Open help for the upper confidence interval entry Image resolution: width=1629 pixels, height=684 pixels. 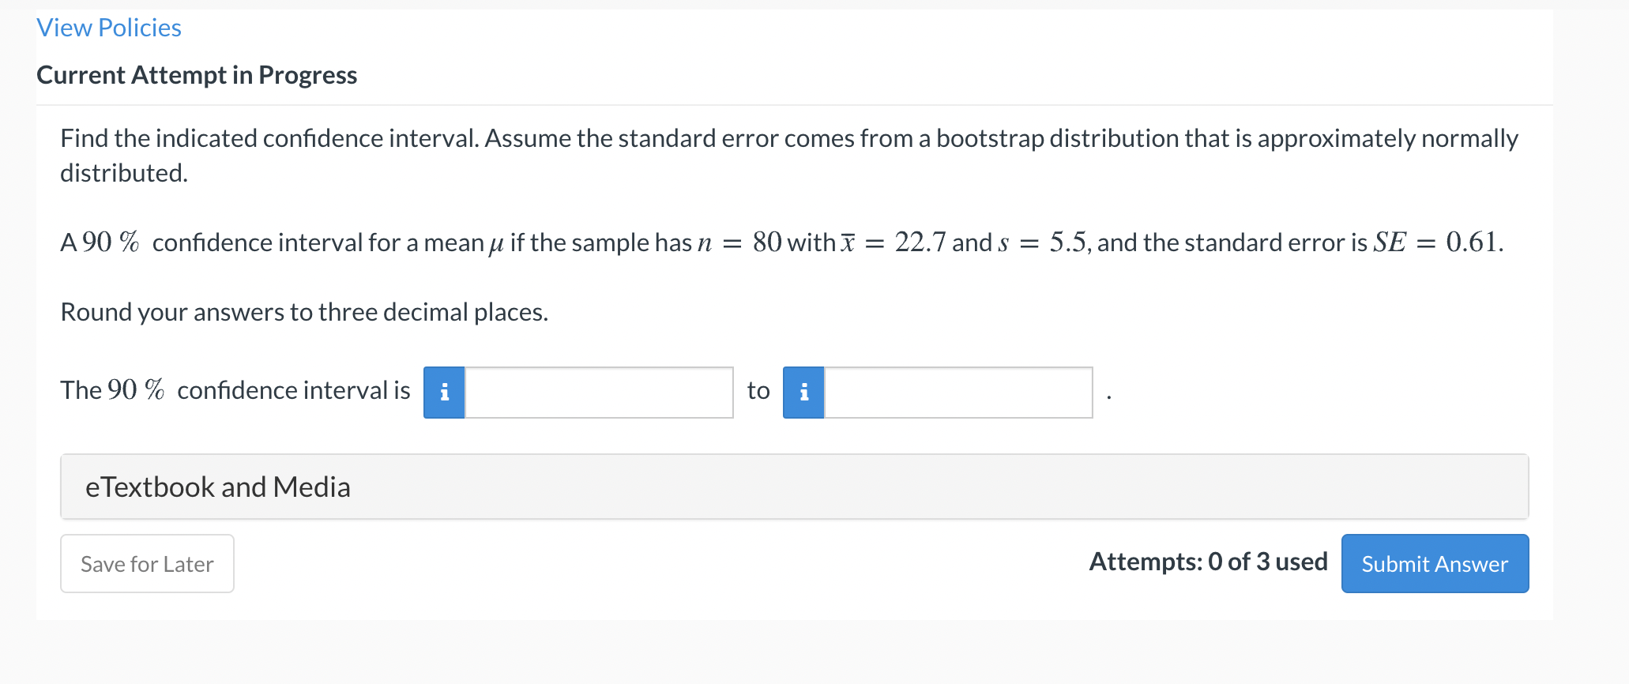click(803, 392)
